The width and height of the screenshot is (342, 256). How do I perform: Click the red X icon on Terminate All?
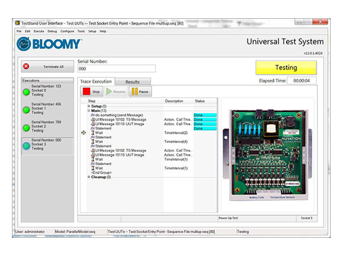(x=26, y=66)
